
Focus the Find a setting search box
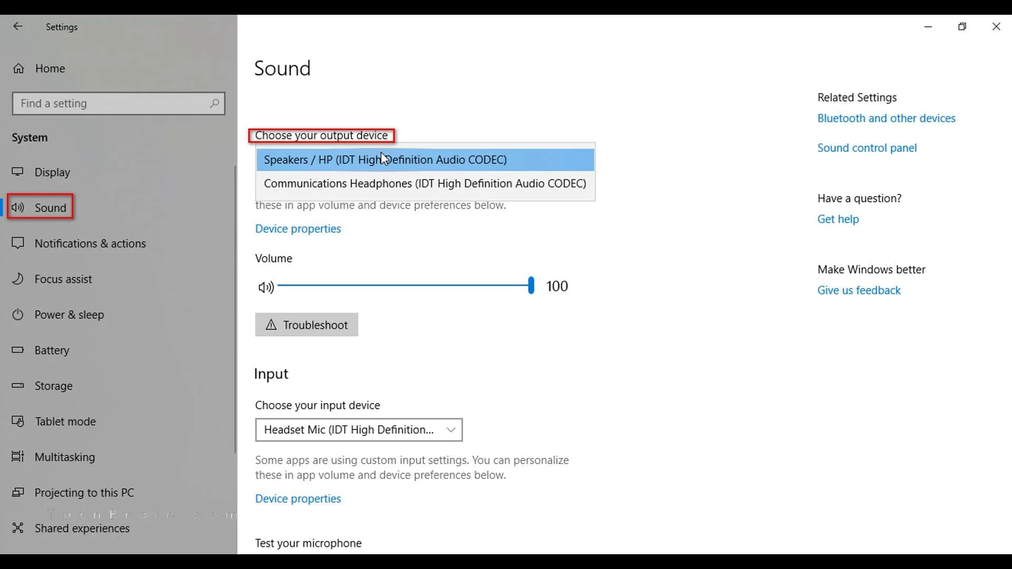(119, 103)
